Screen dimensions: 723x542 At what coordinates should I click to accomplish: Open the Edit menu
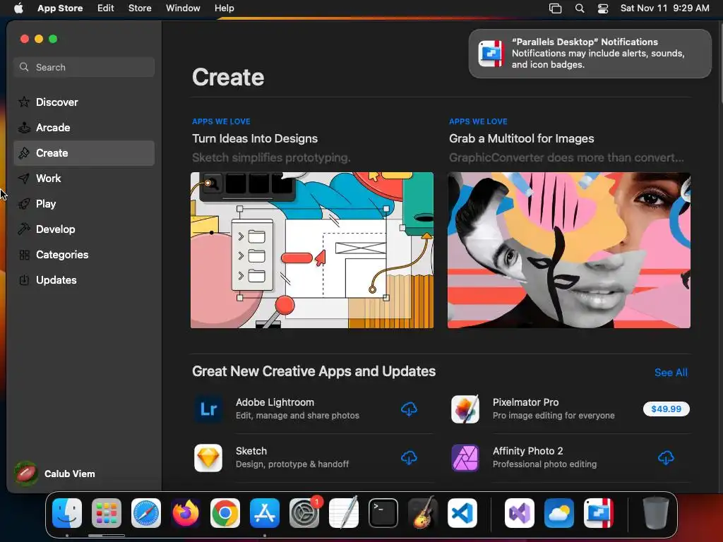pos(106,8)
